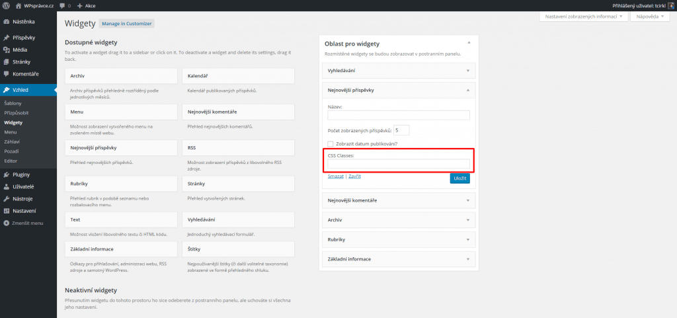
Task: Click the Stránky pages icon
Action: tap(6, 61)
